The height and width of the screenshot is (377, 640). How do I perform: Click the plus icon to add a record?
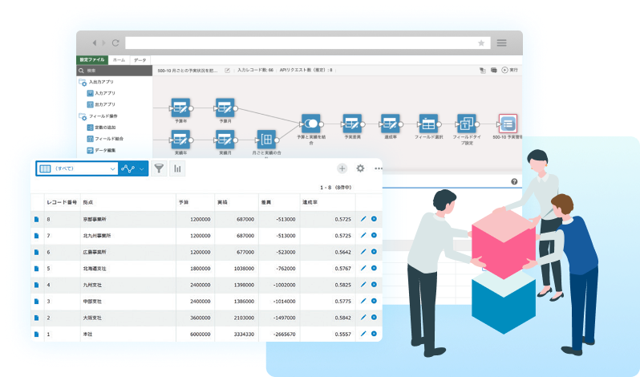(x=342, y=168)
